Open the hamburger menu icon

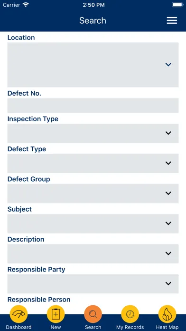pos(172,20)
